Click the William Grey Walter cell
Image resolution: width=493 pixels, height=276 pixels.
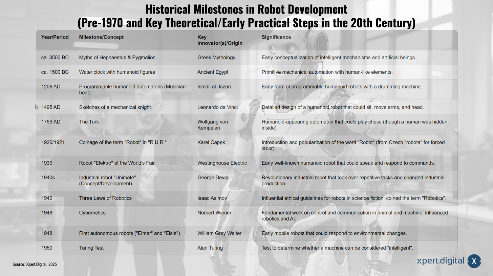click(x=219, y=233)
